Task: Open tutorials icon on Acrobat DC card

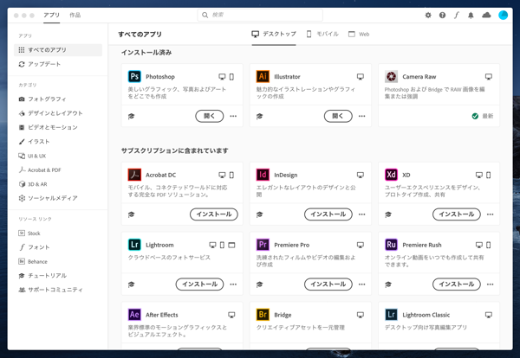Action: point(132,214)
